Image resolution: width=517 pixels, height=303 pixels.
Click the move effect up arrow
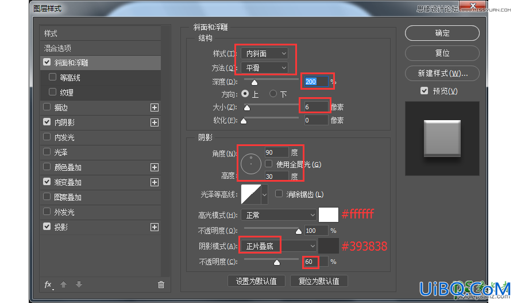click(x=64, y=285)
